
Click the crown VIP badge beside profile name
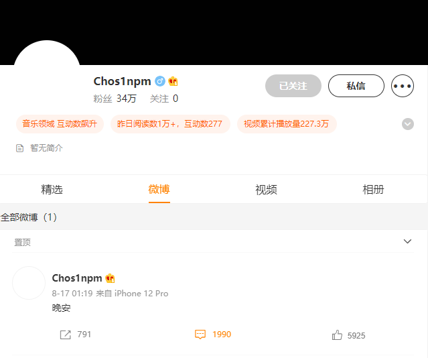173,81
